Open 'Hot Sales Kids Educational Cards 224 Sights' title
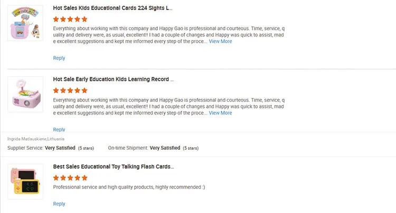396x213 pixels. click(112, 8)
